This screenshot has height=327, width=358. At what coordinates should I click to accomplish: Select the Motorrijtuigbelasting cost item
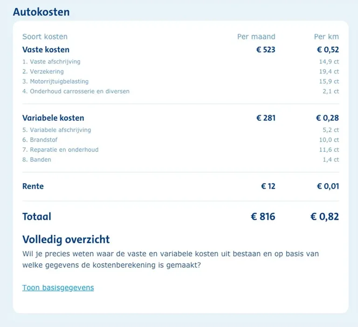55,82
